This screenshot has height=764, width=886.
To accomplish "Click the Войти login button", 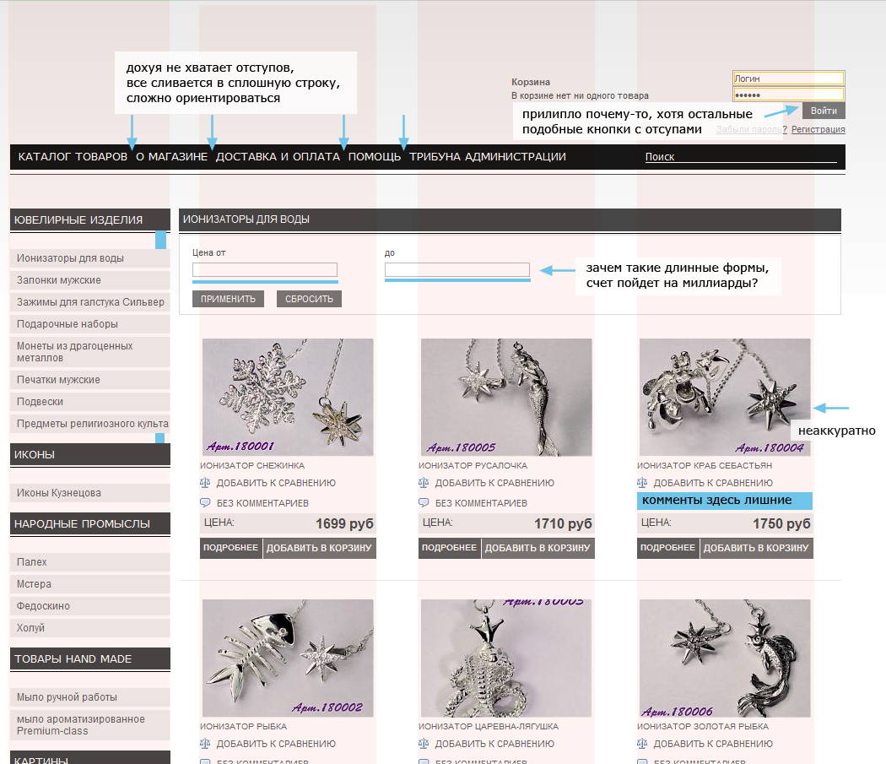I will pyautogui.click(x=824, y=111).
